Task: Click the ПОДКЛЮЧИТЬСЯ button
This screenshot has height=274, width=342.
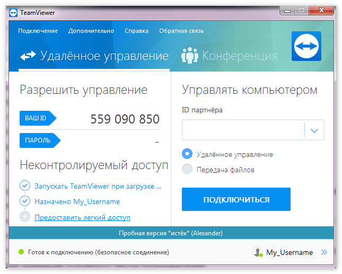Action: point(236,199)
